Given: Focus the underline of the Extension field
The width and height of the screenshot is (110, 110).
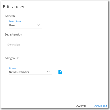Looking at the screenshot, I should point(28,47).
